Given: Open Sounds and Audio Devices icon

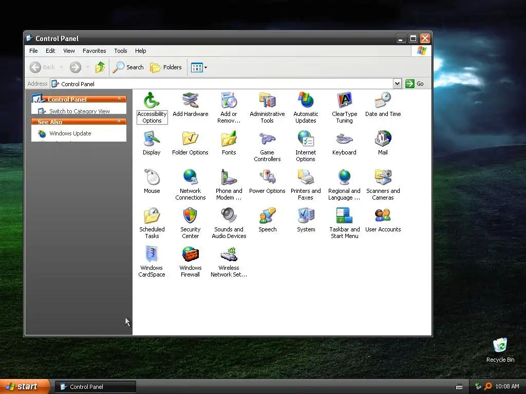Looking at the screenshot, I should (229, 216).
